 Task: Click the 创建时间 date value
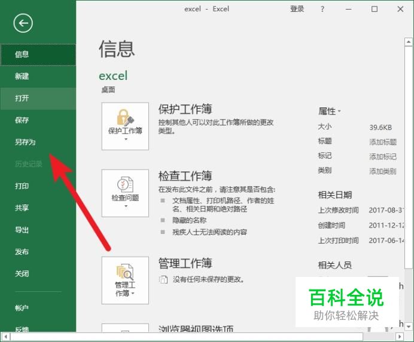click(x=386, y=226)
